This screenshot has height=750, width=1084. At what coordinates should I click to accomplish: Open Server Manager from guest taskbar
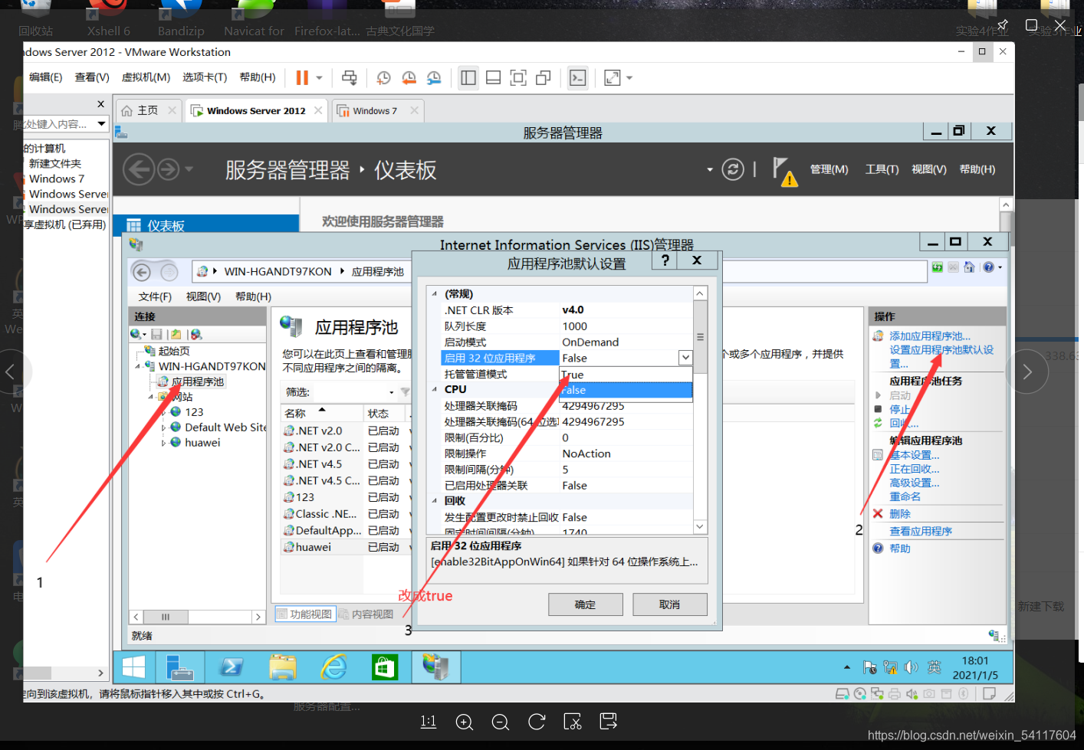180,667
